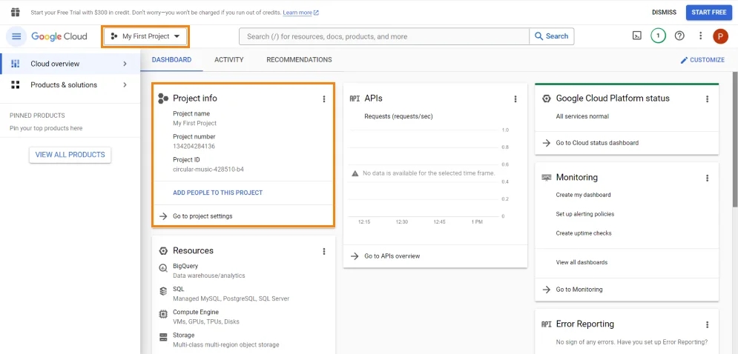Click the gift icon in trial banner
The image size is (738, 354).
point(15,13)
